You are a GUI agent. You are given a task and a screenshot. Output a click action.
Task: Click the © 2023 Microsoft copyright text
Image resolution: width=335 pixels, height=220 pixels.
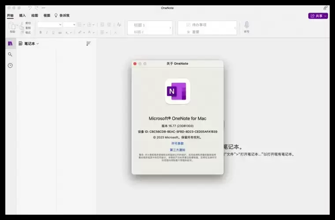177,138
